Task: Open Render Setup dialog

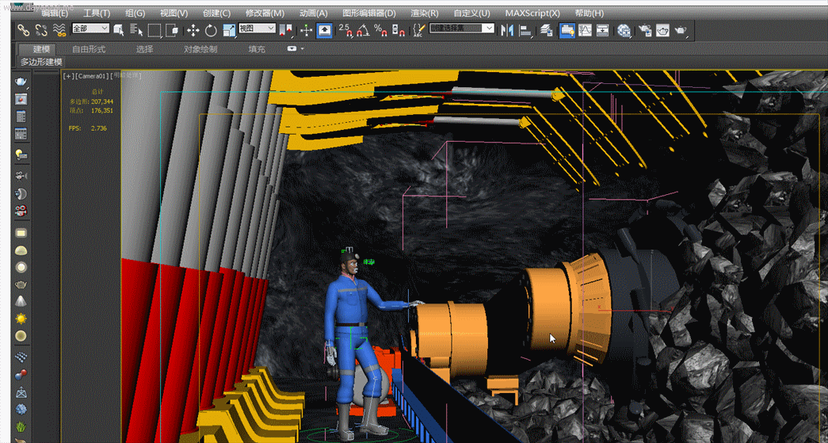Action: pyautogui.click(x=645, y=30)
